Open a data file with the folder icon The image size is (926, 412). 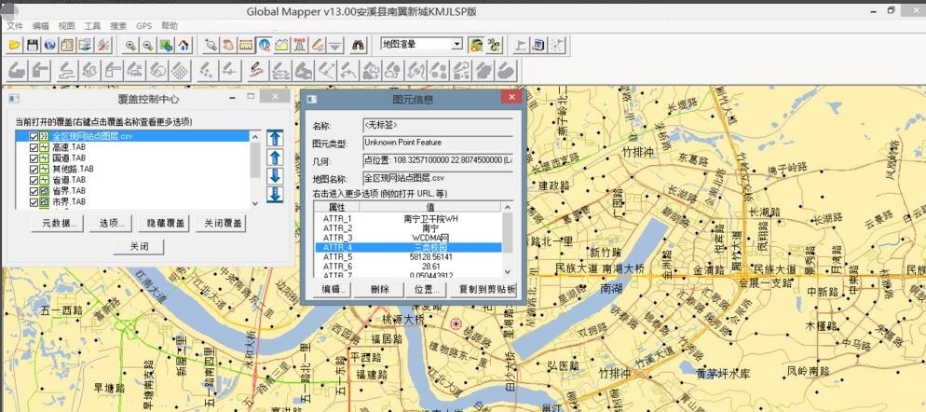click(14, 45)
